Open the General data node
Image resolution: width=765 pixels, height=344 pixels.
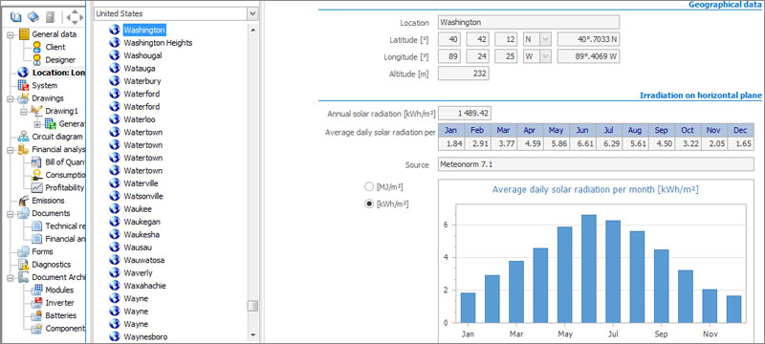[x=54, y=34]
